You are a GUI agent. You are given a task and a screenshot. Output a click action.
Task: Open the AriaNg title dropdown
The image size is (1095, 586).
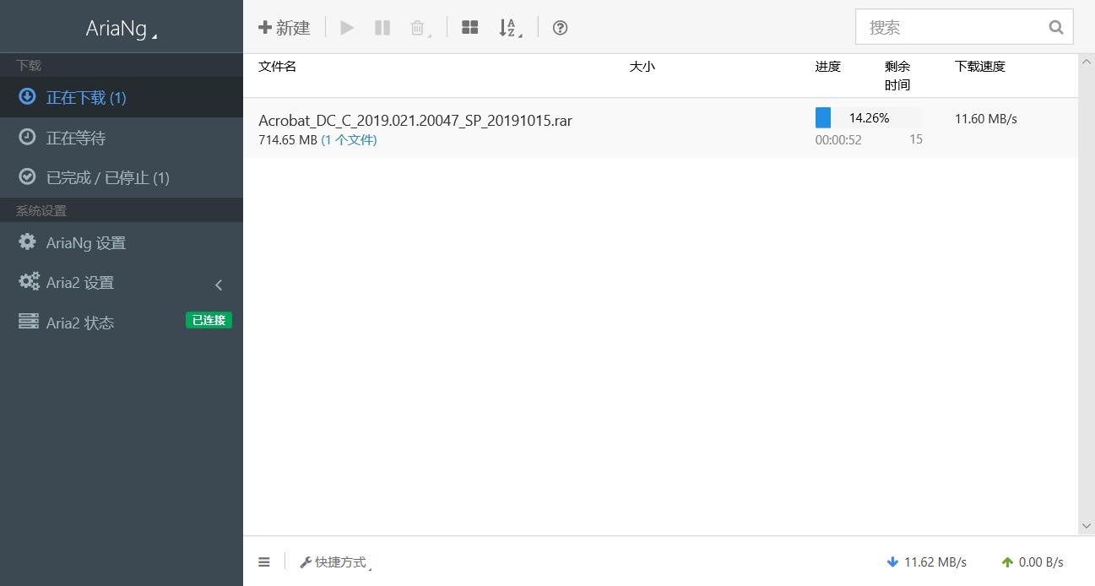point(122,28)
